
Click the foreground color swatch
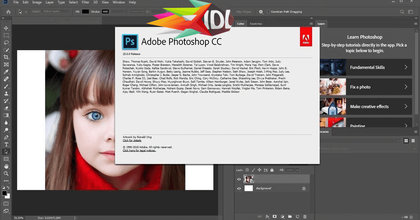4,193
